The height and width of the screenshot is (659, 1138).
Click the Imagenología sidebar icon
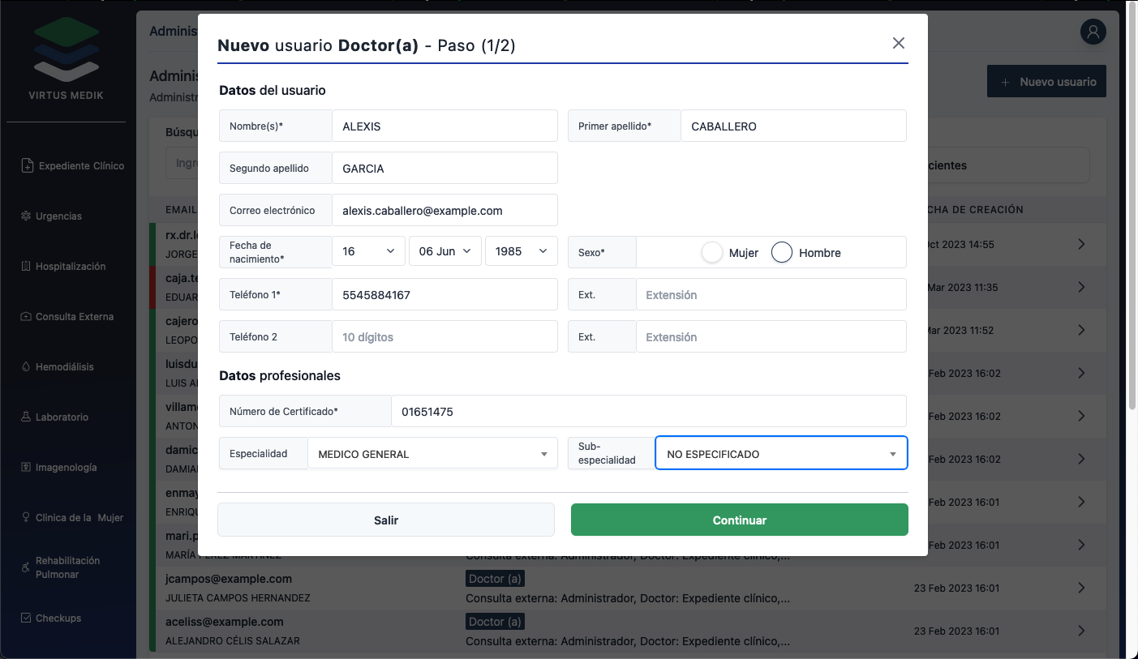[x=27, y=468]
